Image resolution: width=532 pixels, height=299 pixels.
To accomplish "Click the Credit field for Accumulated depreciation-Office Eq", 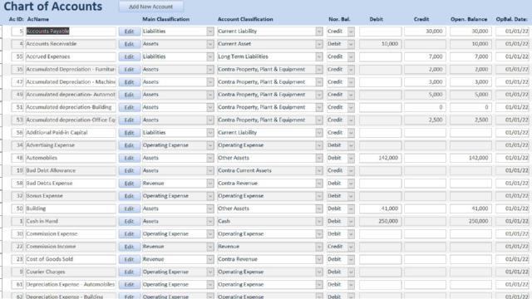I will click(425, 120).
